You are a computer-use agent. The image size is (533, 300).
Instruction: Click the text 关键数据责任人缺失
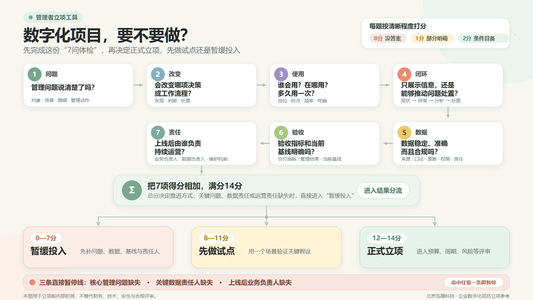184,282
